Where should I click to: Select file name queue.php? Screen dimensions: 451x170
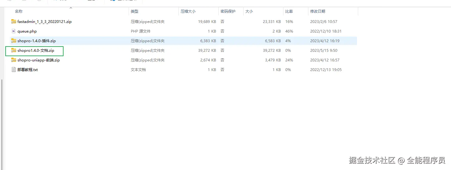27,31
